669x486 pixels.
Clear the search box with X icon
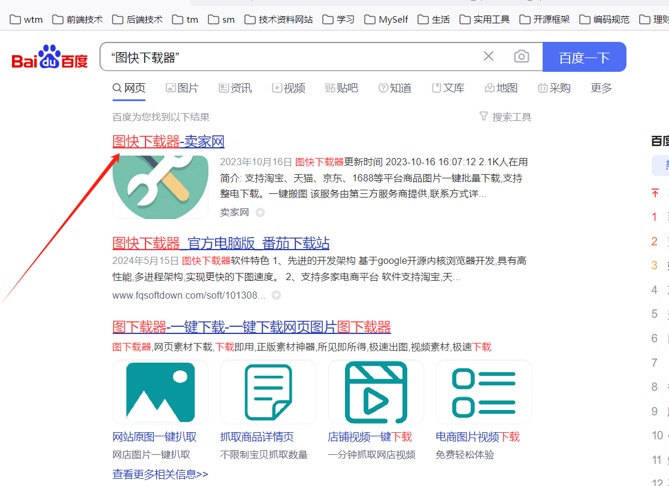tap(489, 56)
